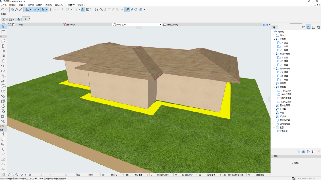Select the Lamp tool in toolbox
The height and width of the screenshot is (180, 321).
[3, 149]
